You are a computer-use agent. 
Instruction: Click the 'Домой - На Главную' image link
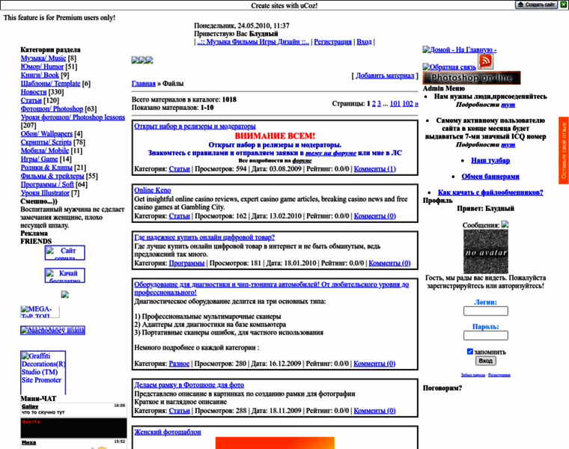(x=460, y=49)
